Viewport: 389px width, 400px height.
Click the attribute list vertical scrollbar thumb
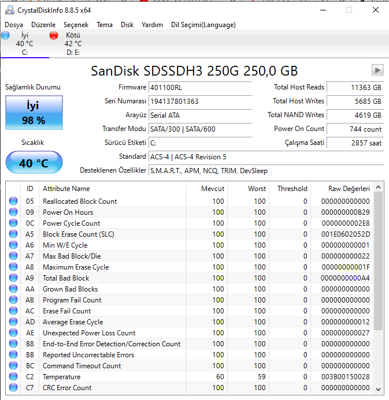(x=378, y=261)
